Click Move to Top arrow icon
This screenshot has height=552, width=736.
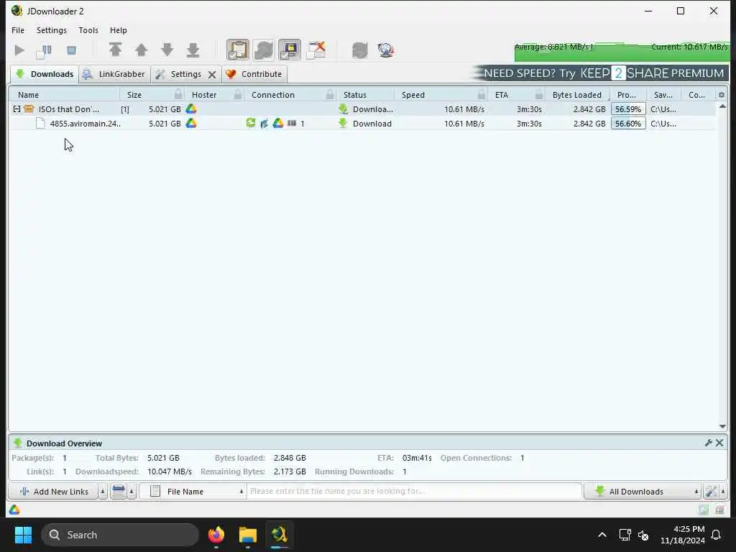tap(115, 50)
